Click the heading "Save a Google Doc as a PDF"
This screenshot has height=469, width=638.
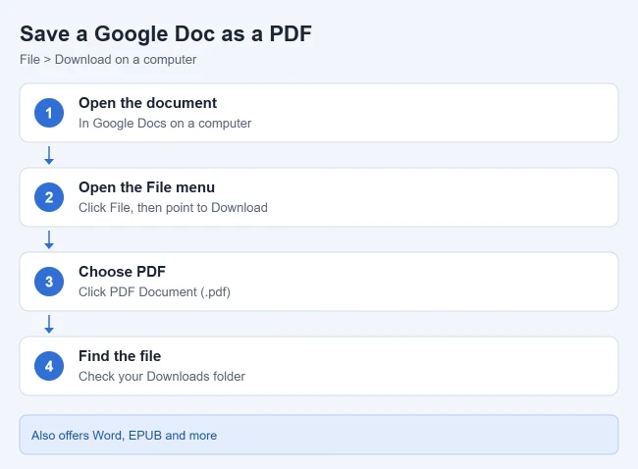click(x=166, y=33)
